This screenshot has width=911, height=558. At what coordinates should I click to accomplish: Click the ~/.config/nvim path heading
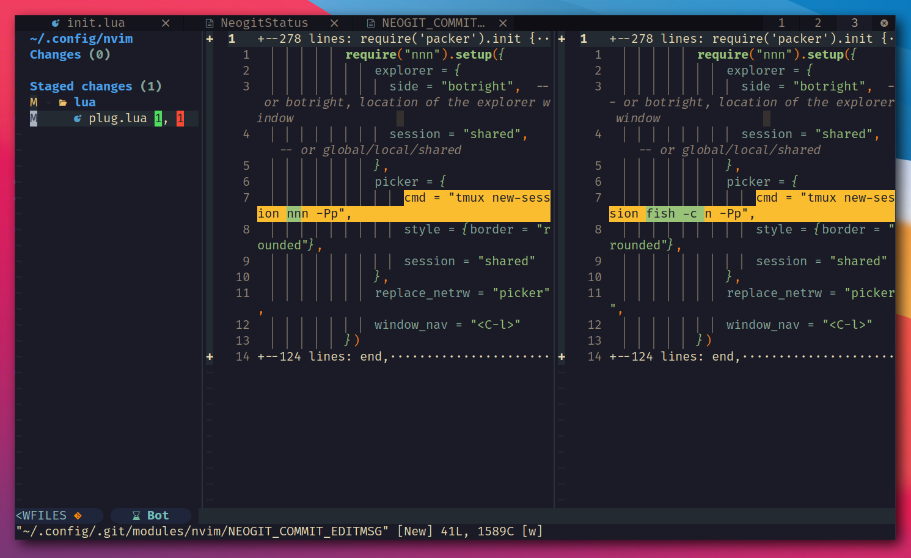tap(81, 39)
